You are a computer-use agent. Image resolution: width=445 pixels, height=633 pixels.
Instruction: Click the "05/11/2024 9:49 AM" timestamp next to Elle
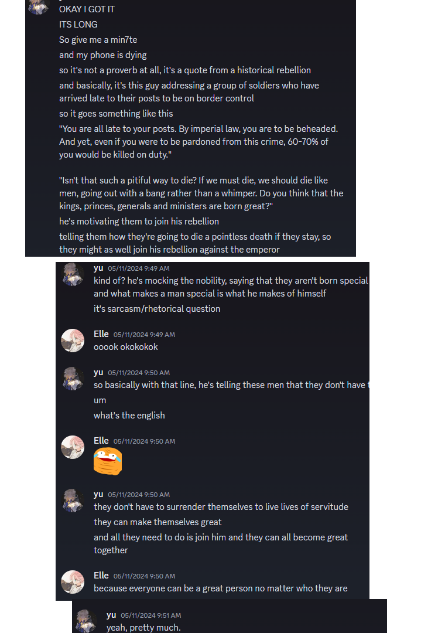point(144,335)
